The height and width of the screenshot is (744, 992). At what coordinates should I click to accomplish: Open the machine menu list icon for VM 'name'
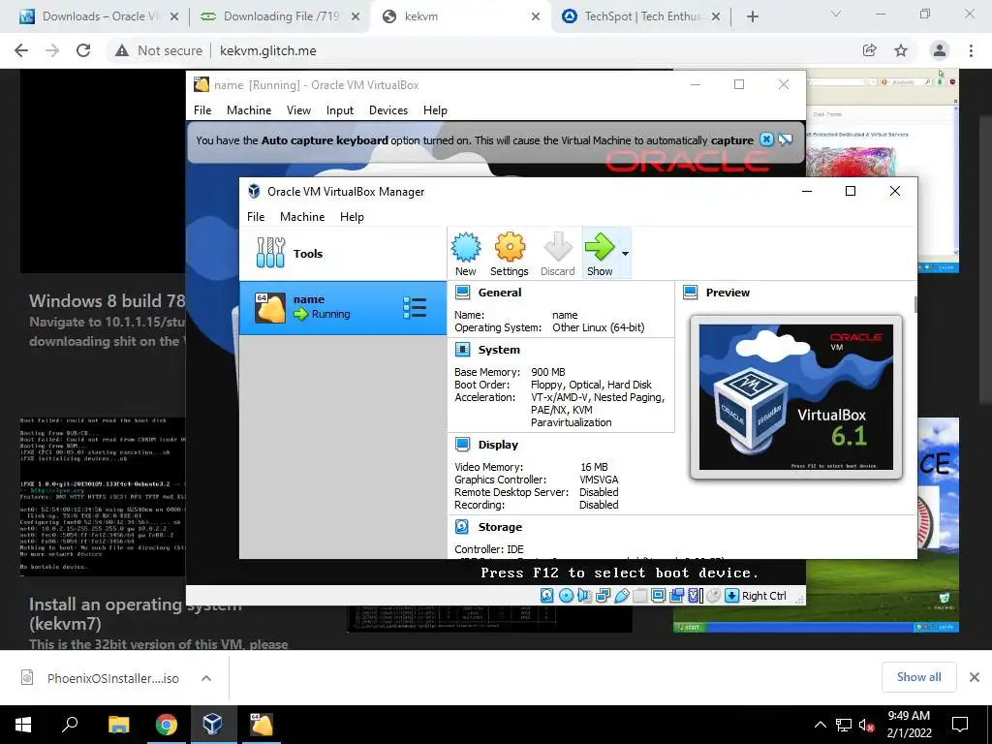point(415,307)
